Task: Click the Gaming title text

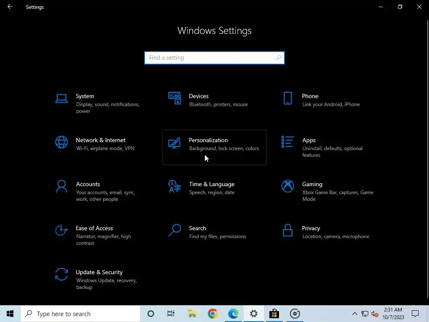Action: 312,184
